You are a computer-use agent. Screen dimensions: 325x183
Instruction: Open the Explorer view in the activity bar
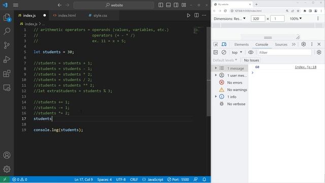click(x=7, y=17)
